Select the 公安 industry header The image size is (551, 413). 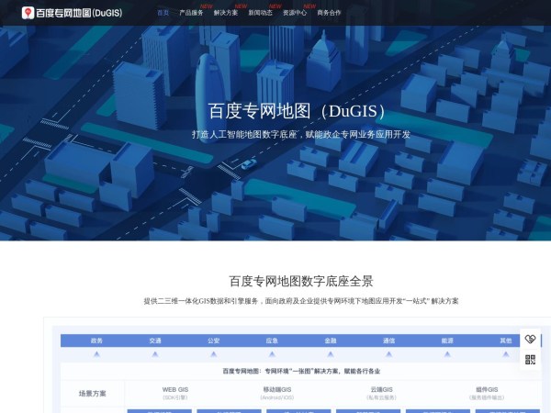(213, 340)
